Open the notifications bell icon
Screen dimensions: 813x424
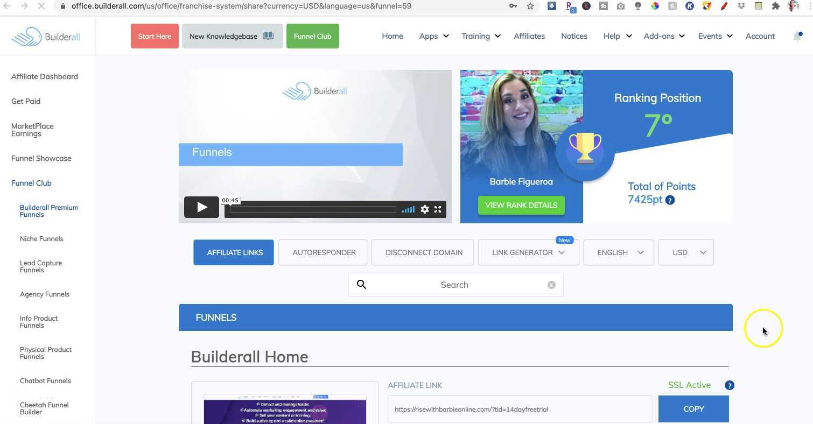[x=797, y=36]
